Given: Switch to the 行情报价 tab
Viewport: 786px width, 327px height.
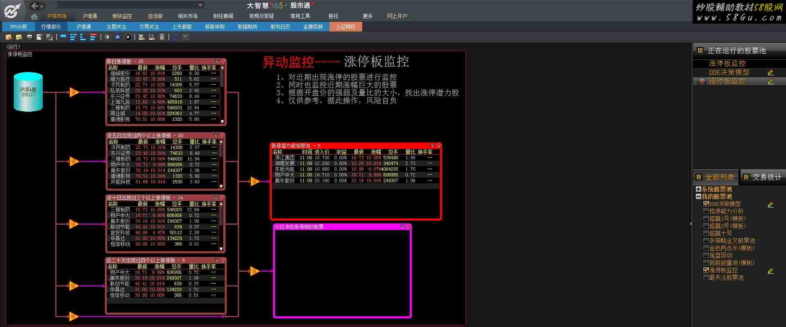Looking at the screenshot, I should tap(51, 27).
